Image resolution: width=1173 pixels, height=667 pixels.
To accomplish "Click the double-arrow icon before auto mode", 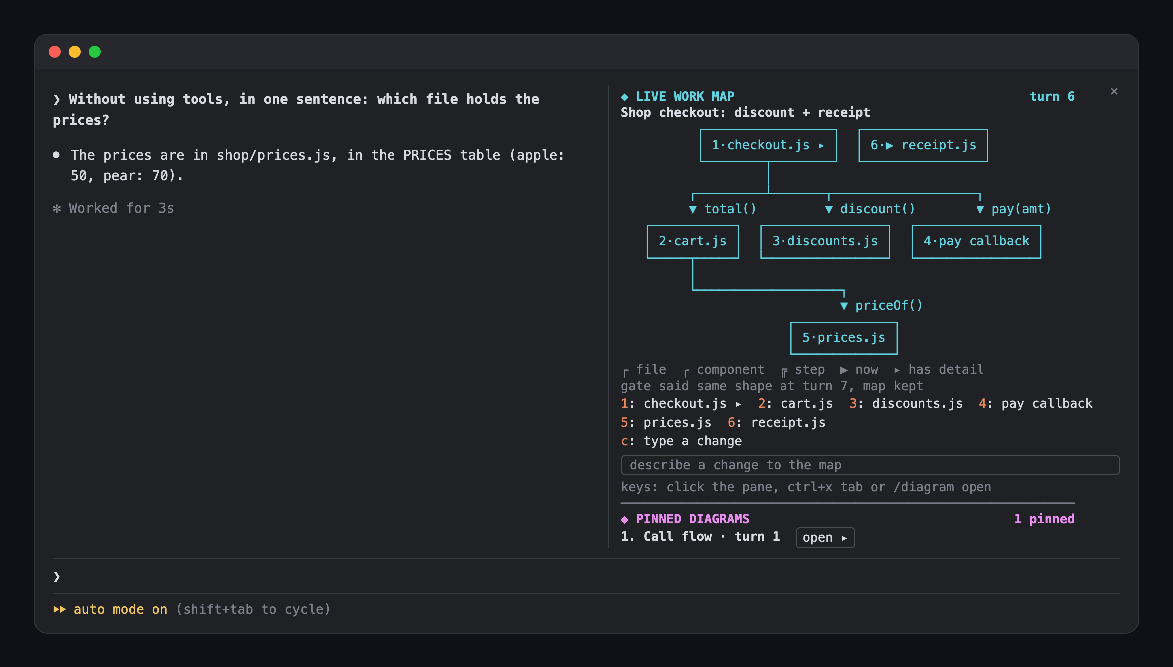I will (59, 609).
